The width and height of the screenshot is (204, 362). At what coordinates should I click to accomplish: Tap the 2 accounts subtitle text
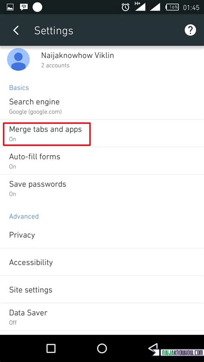(55, 65)
